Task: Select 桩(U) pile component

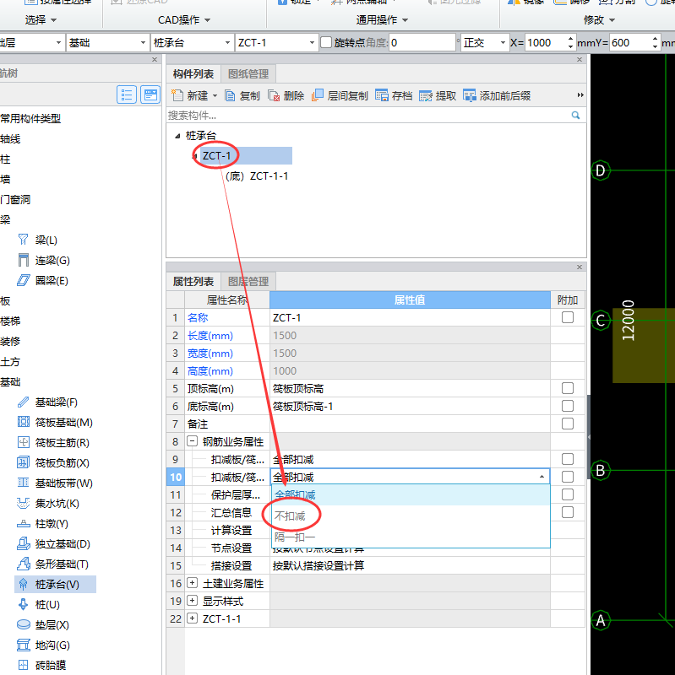Action: (x=39, y=604)
